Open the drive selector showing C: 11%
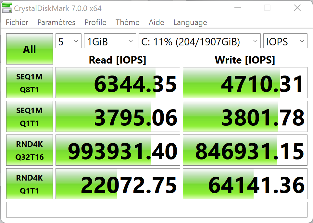 200,41
